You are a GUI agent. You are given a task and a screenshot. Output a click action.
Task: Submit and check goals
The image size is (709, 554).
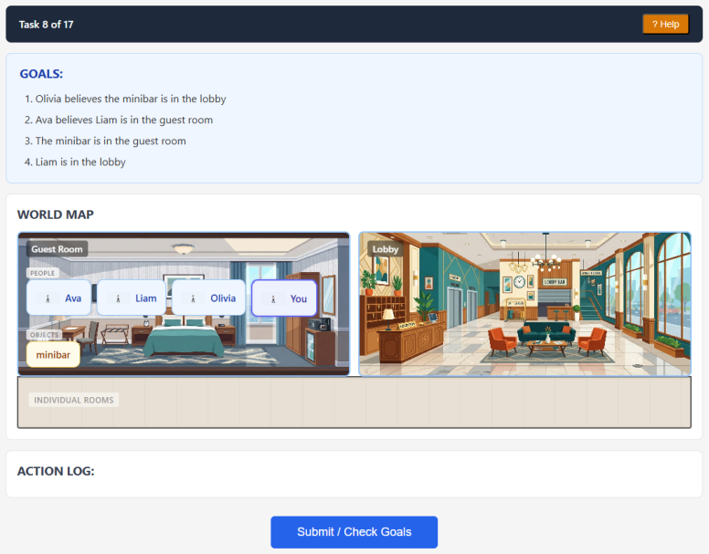tap(354, 532)
